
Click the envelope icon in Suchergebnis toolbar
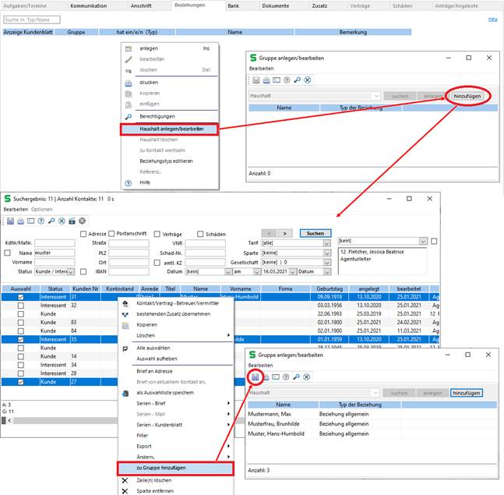[29, 221]
